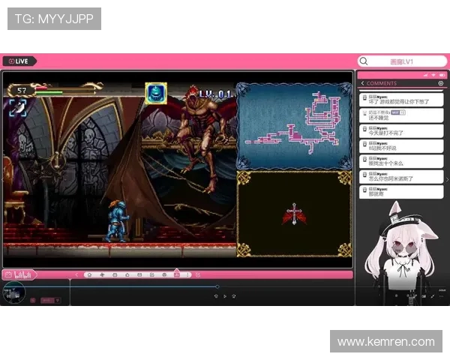Viewport: 450px width, 360px height.
Task: Click the 画廊LV1 search field
Action: click(403, 61)
